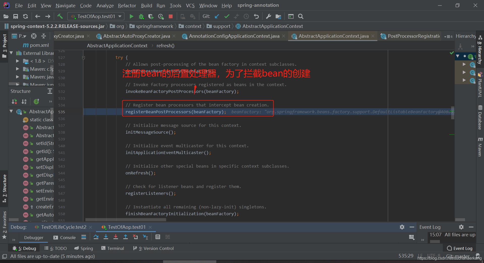
Task: Click Step Out debugger icon
Action: [125, 237]
